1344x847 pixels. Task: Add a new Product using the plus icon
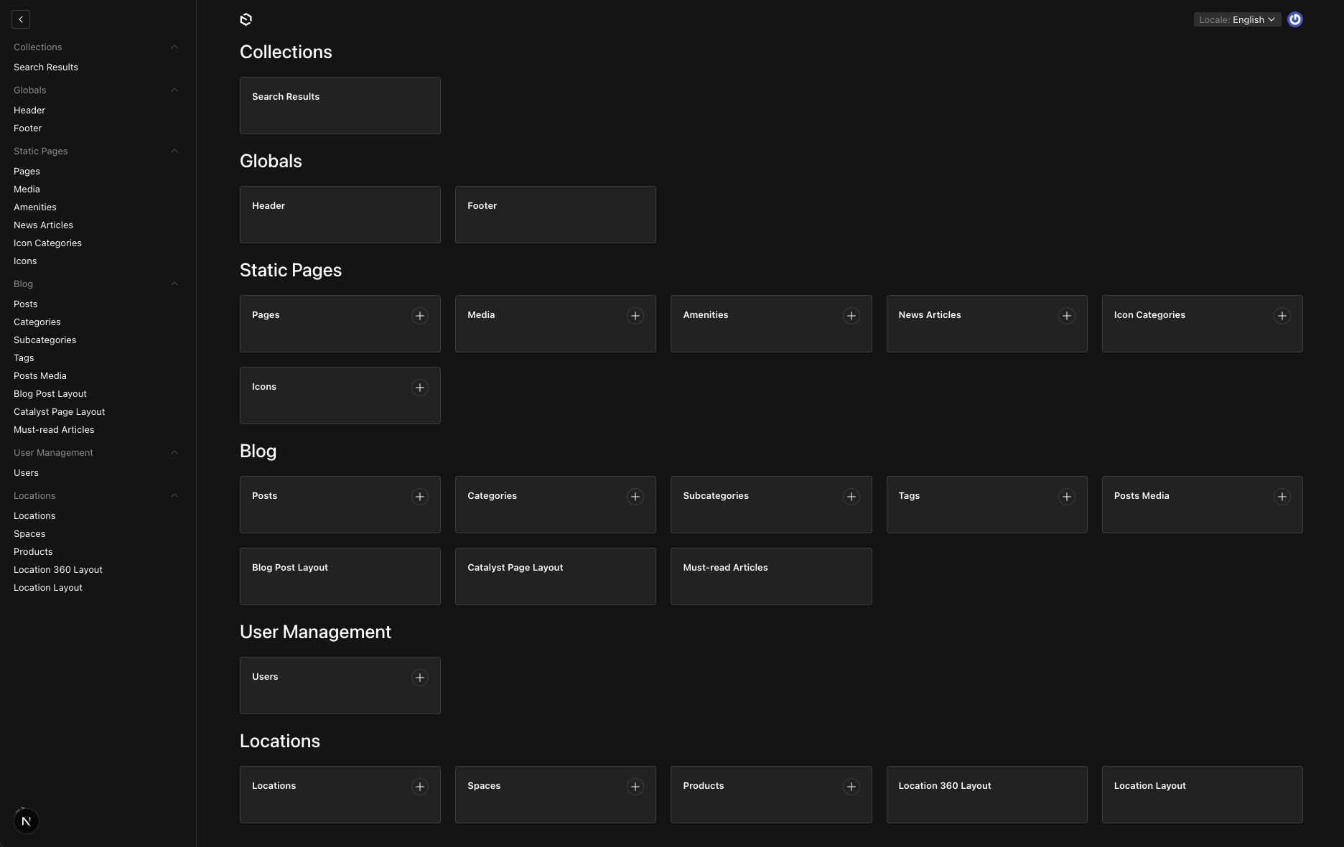tap(851, 787)
